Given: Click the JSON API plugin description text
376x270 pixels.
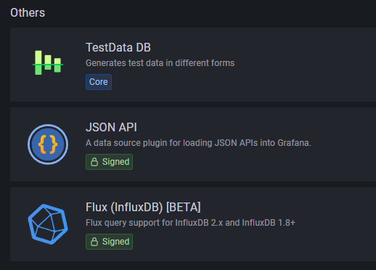Looking at the screenshot, I should pos(198,143).
